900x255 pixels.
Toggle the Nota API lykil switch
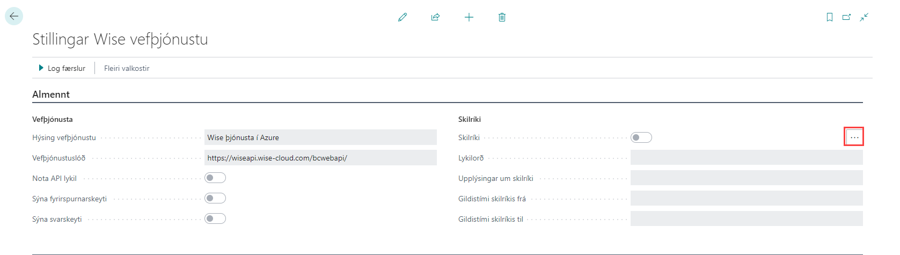pyautogui.click(x=215, y=178)
